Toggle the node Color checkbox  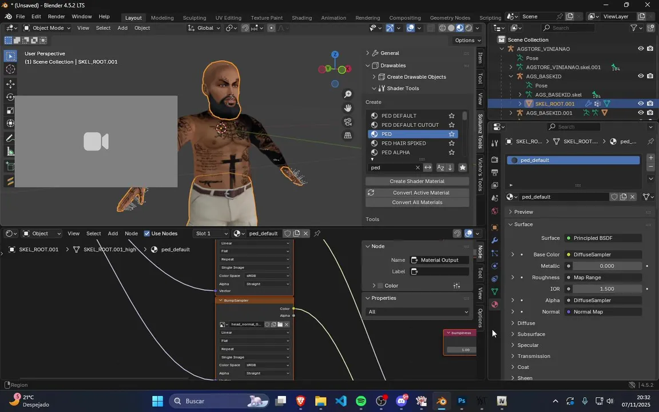tap(380, 286)
